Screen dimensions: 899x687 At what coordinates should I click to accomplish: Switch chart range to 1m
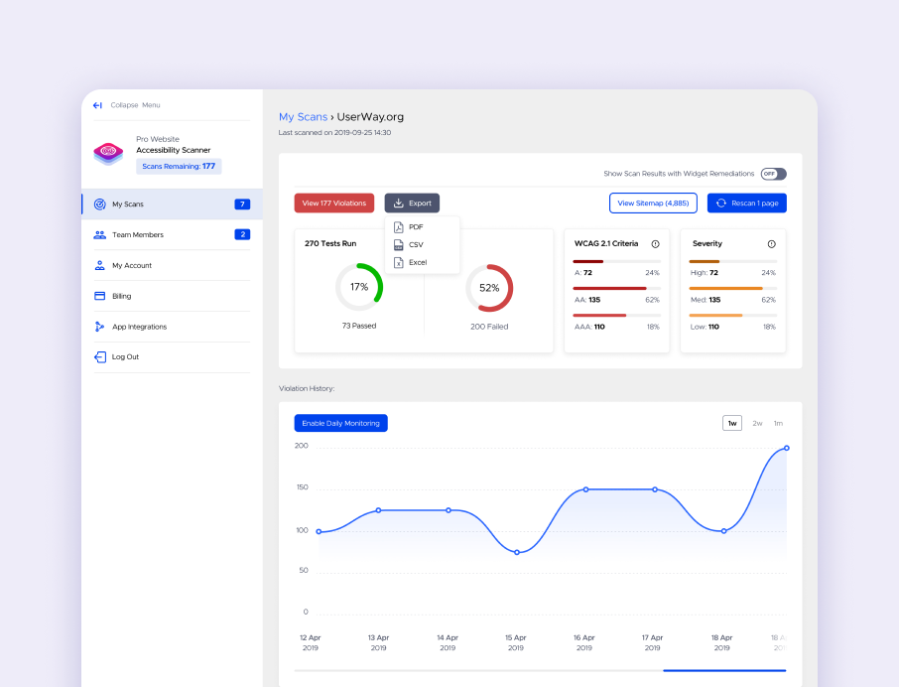click(778, 422)
